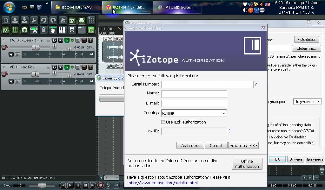Viewport: 325px width, 190px height.
Task: Toggle the envelope points move icon
Action: point(6,30)
